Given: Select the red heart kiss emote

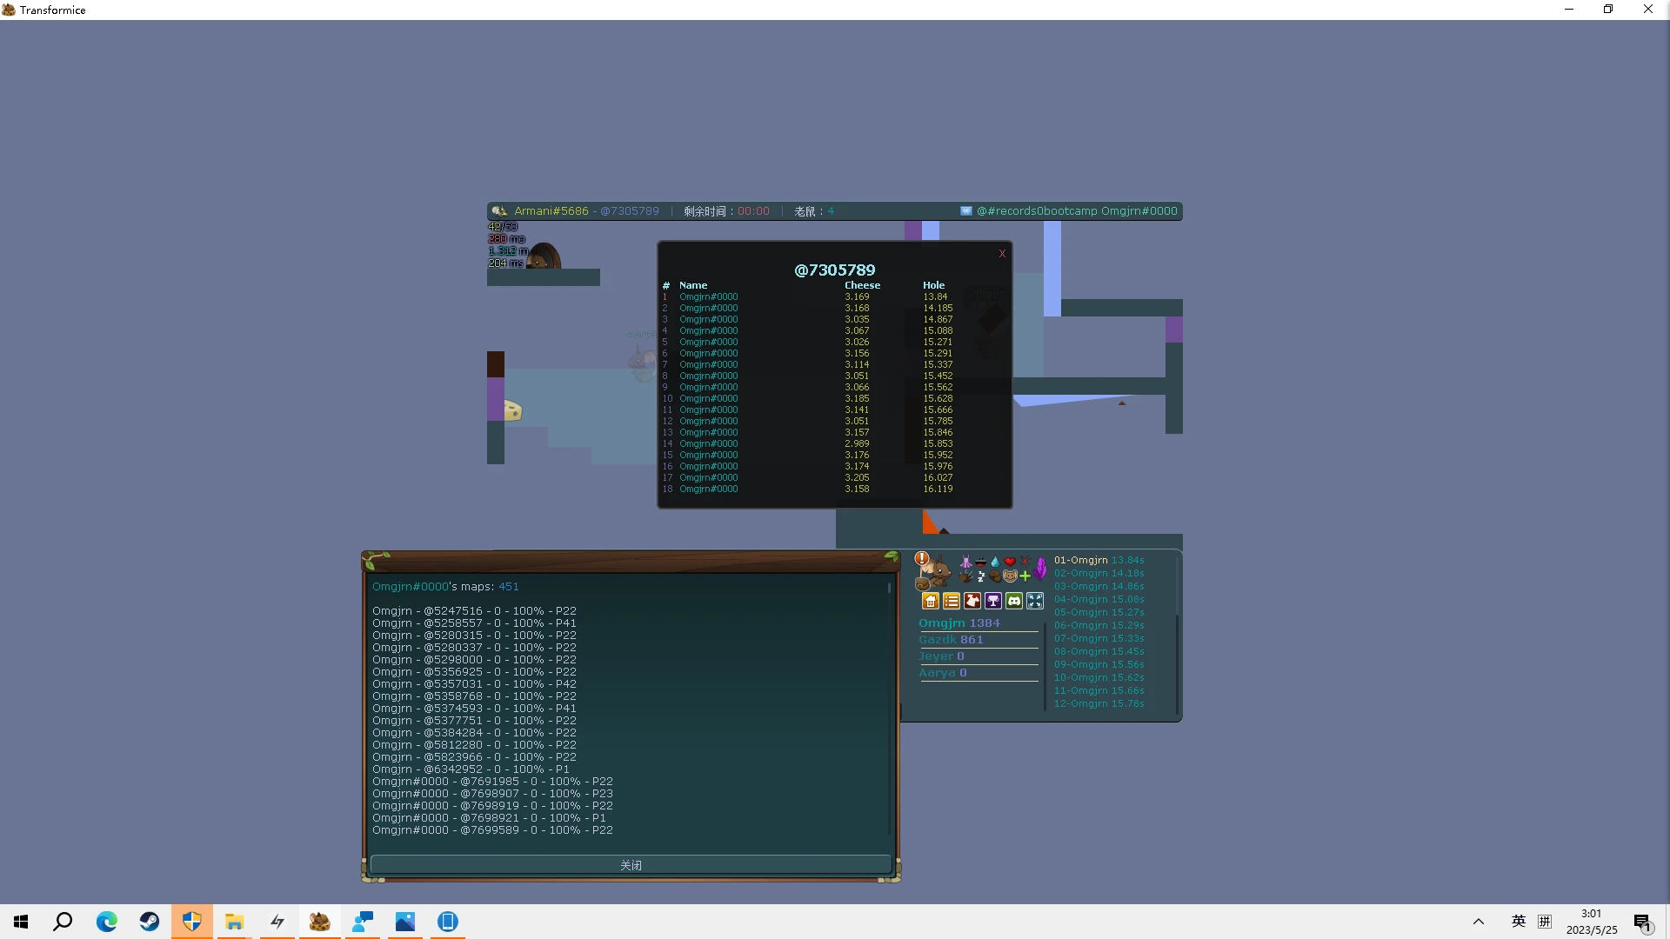Looking at the screenshot, I should (x=1010, y=562).
